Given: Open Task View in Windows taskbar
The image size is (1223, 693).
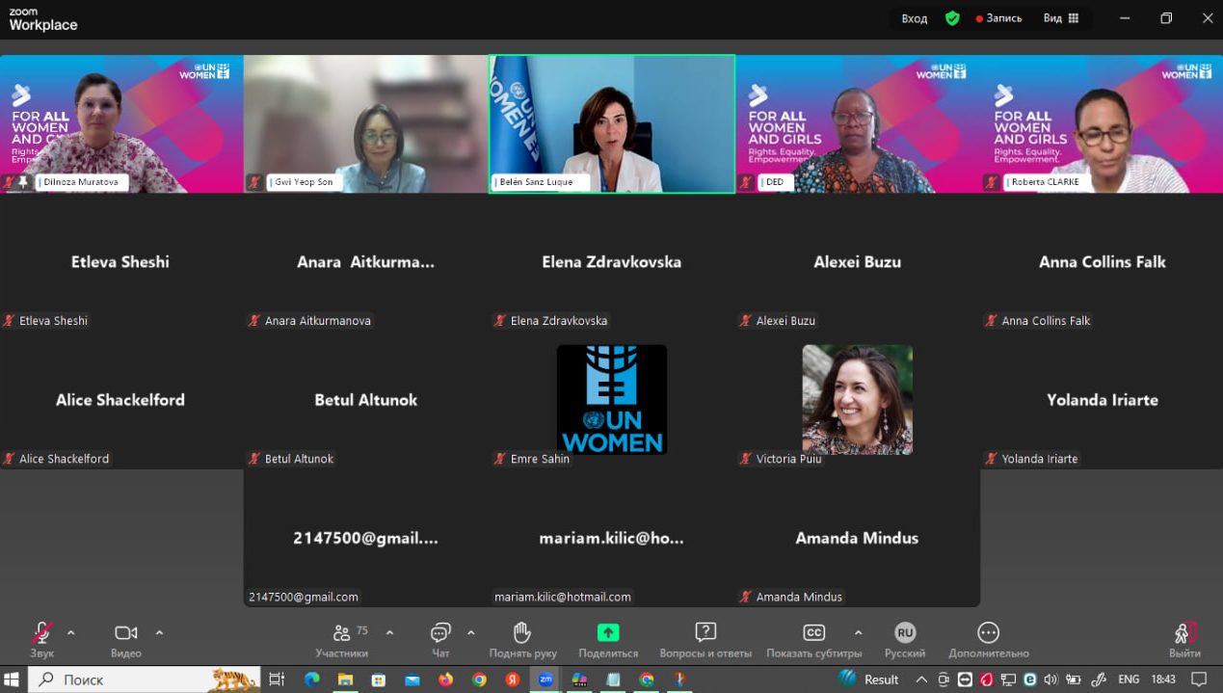Looking at the screenshot, I should [x=277, y=680].
